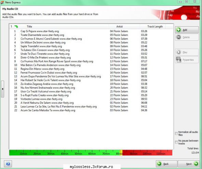Select track Cap Si Pajura
This screenshot has height=169, width=202.
point(40,31)
